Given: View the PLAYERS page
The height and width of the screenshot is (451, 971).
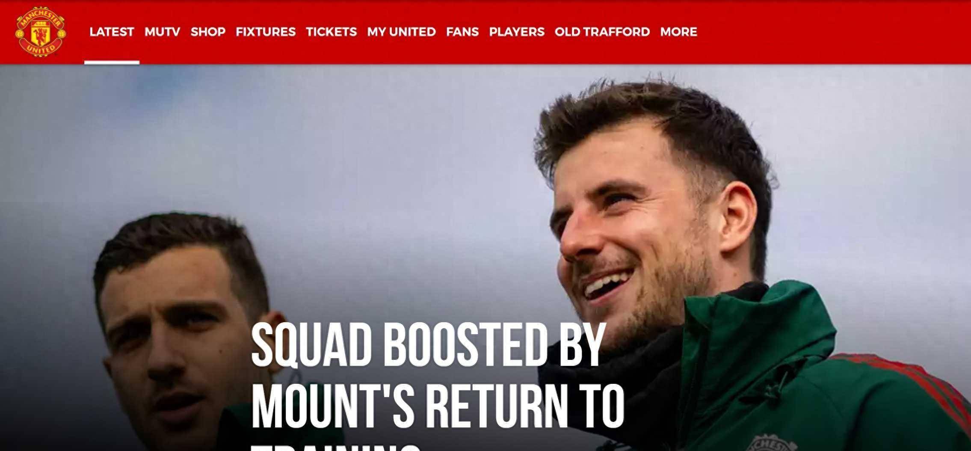Looking at the screenshot, I should (517, 32).
